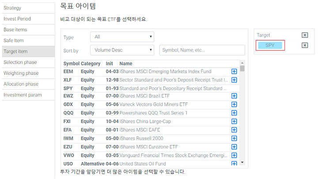Go to Selection phase
The width and height of the screenshot is (318, 179).
[28, 62]
